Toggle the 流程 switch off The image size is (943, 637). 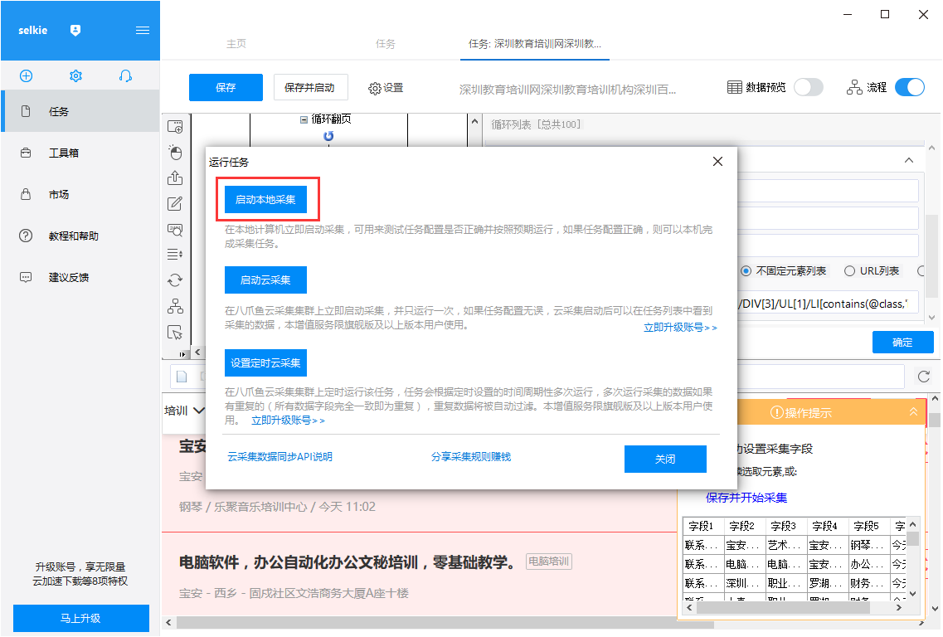click(x=910, y=87)
